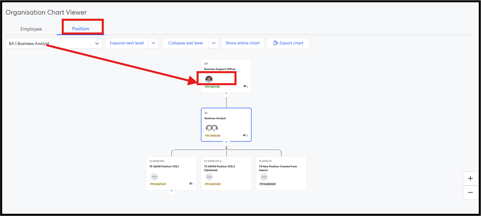Click vacant avatar on TS New Position card
The width and height of the screenshot is (481, 216).
coord(264,177)
